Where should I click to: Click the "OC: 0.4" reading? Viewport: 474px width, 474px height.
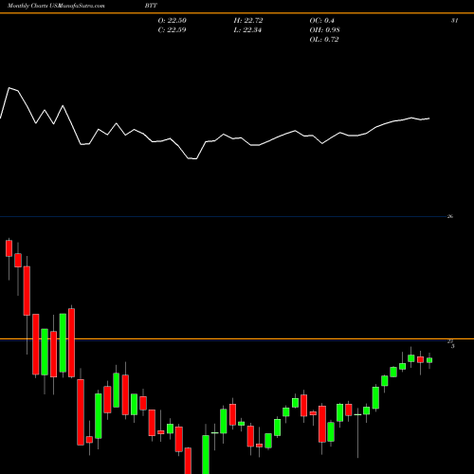click(x=321, y=20)
